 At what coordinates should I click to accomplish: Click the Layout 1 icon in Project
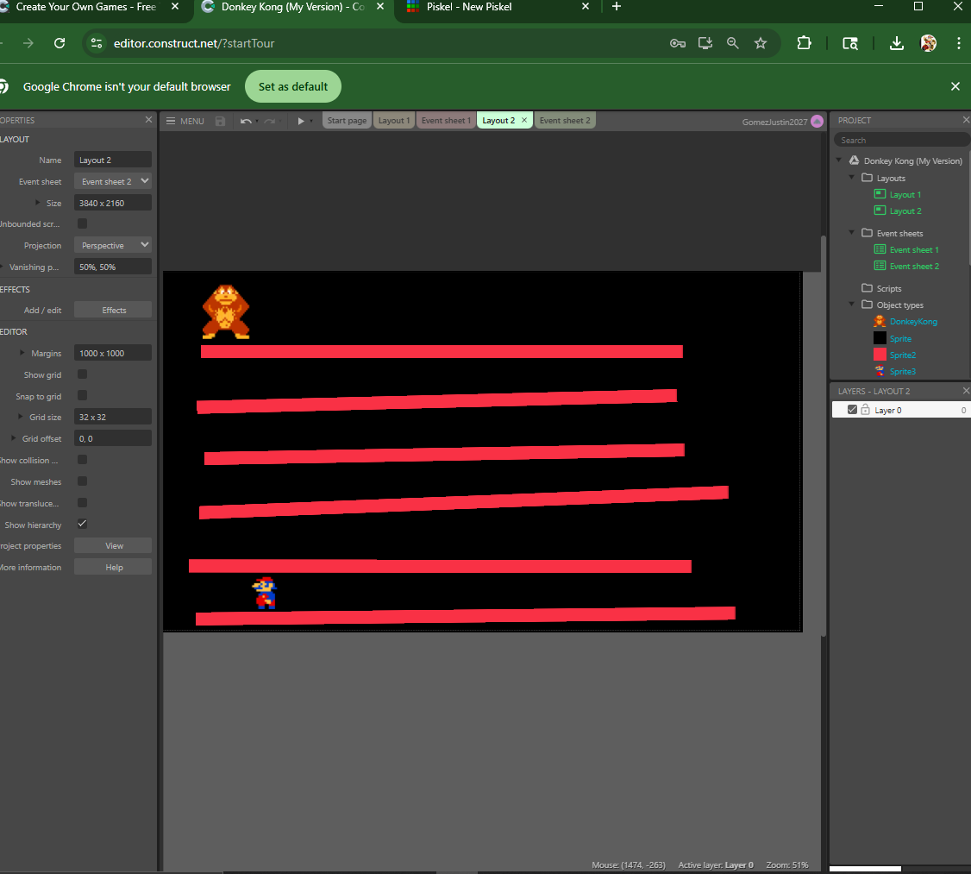tap(880, 194)
